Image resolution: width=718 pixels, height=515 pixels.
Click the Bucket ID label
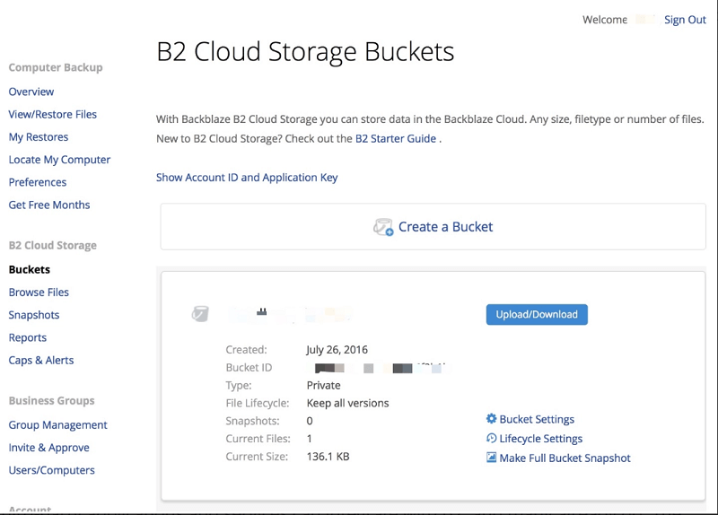(x=249, y=368)
